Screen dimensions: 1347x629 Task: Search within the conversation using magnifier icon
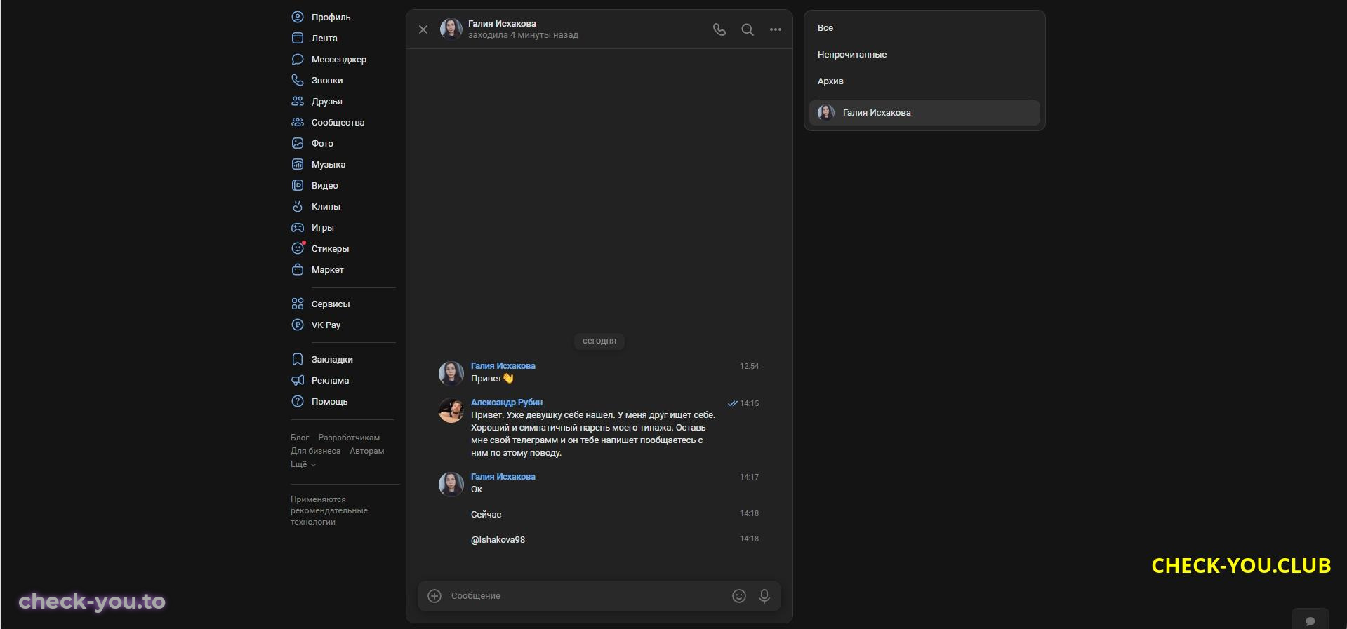[748, 29]
